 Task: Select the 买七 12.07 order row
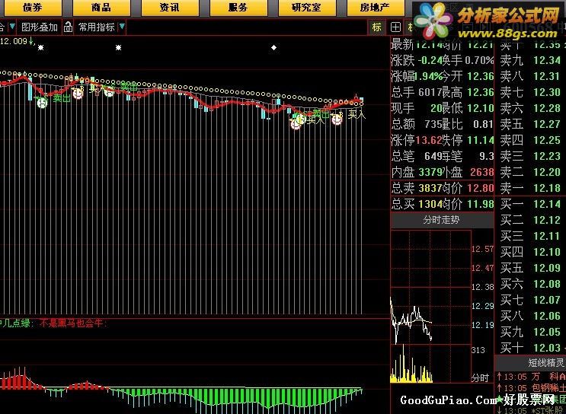[531, 300]
